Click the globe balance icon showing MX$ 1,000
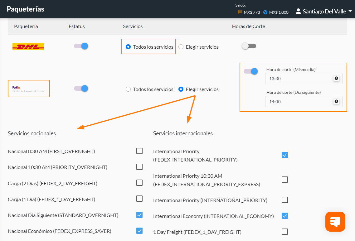The height and width of the screenshot is (241, 355). pyautogui.click(x=265, y=12)
